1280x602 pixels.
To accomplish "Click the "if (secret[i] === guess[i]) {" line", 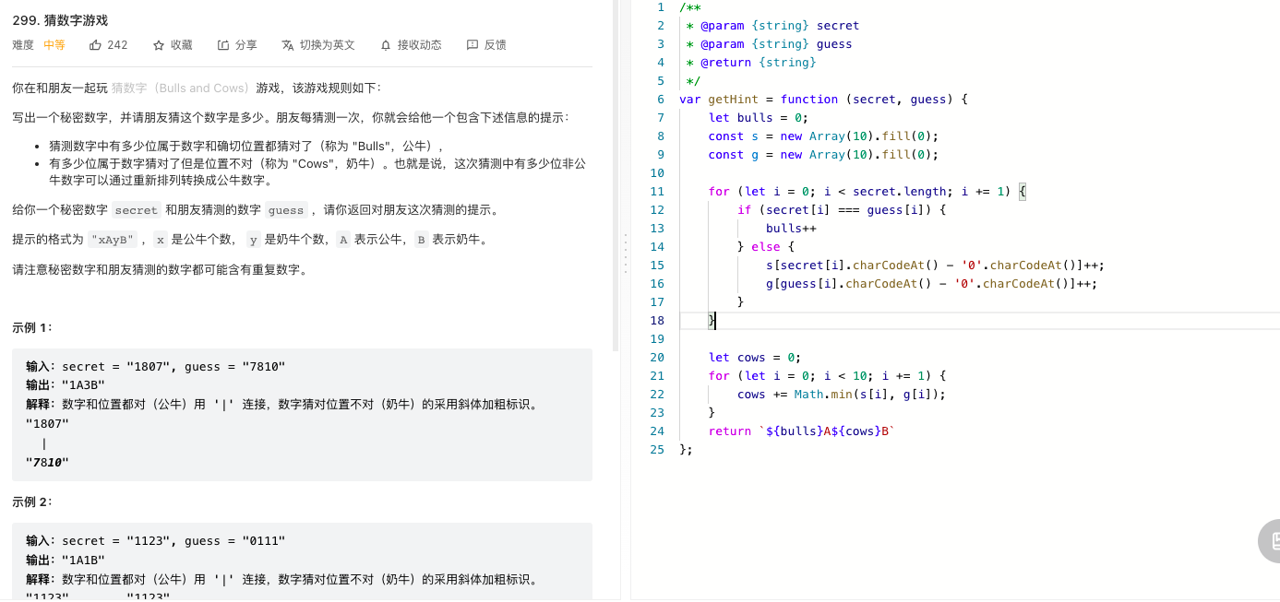I will coord(842,210).
